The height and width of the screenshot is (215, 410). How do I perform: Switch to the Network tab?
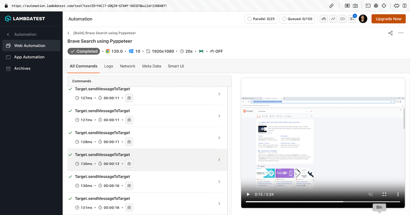point(127,66)
